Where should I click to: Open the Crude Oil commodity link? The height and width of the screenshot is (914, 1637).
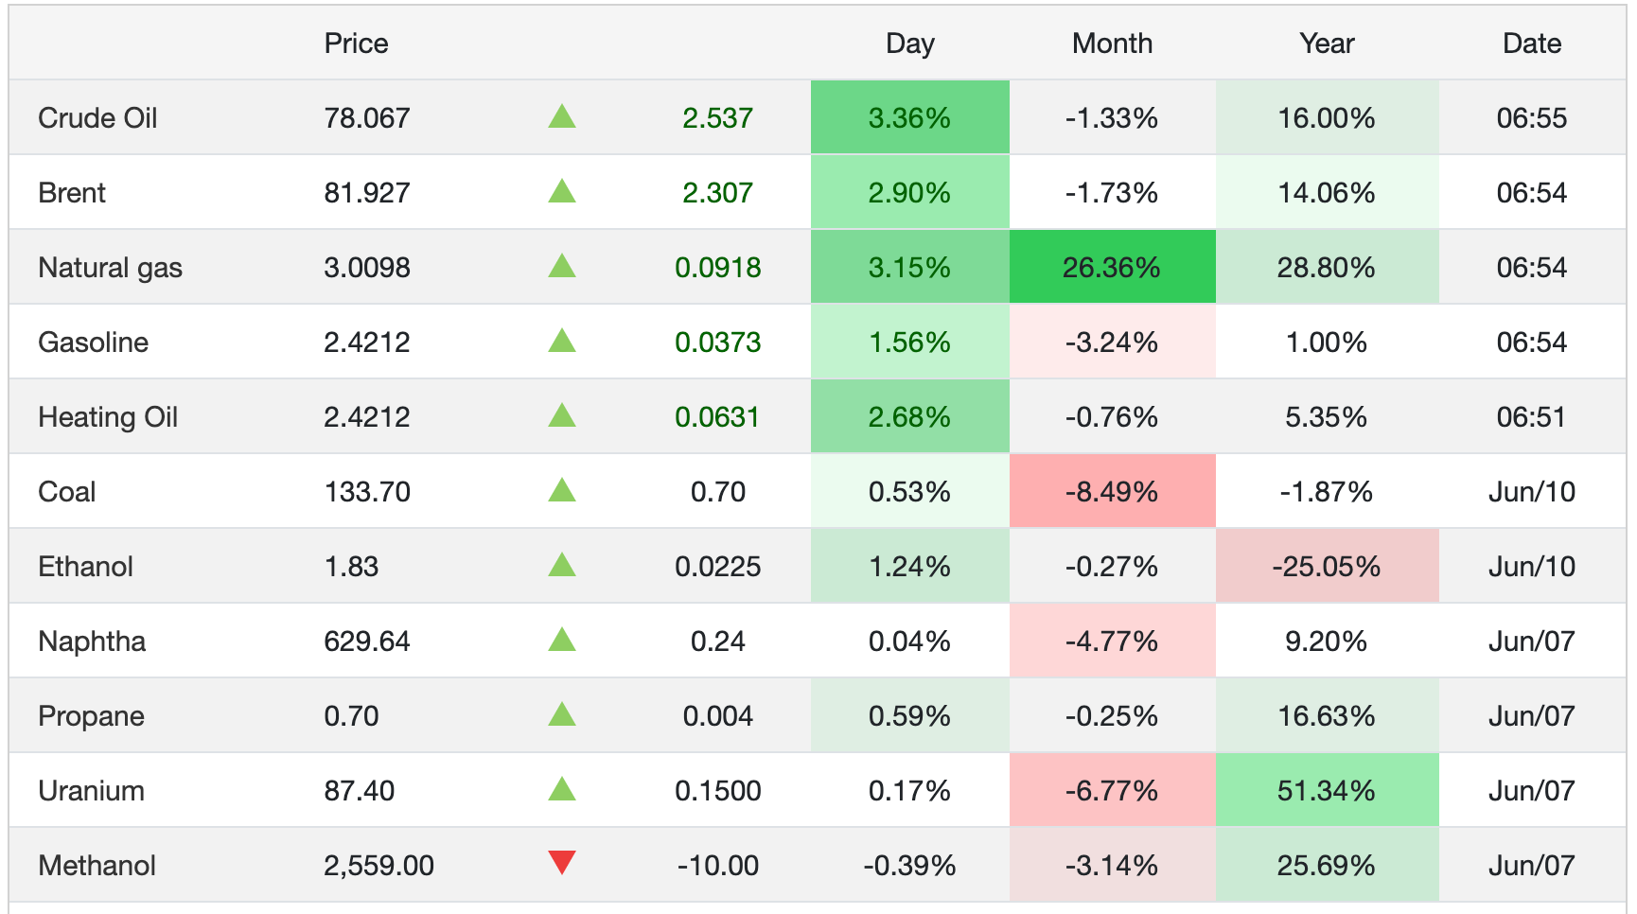(97, 118)
